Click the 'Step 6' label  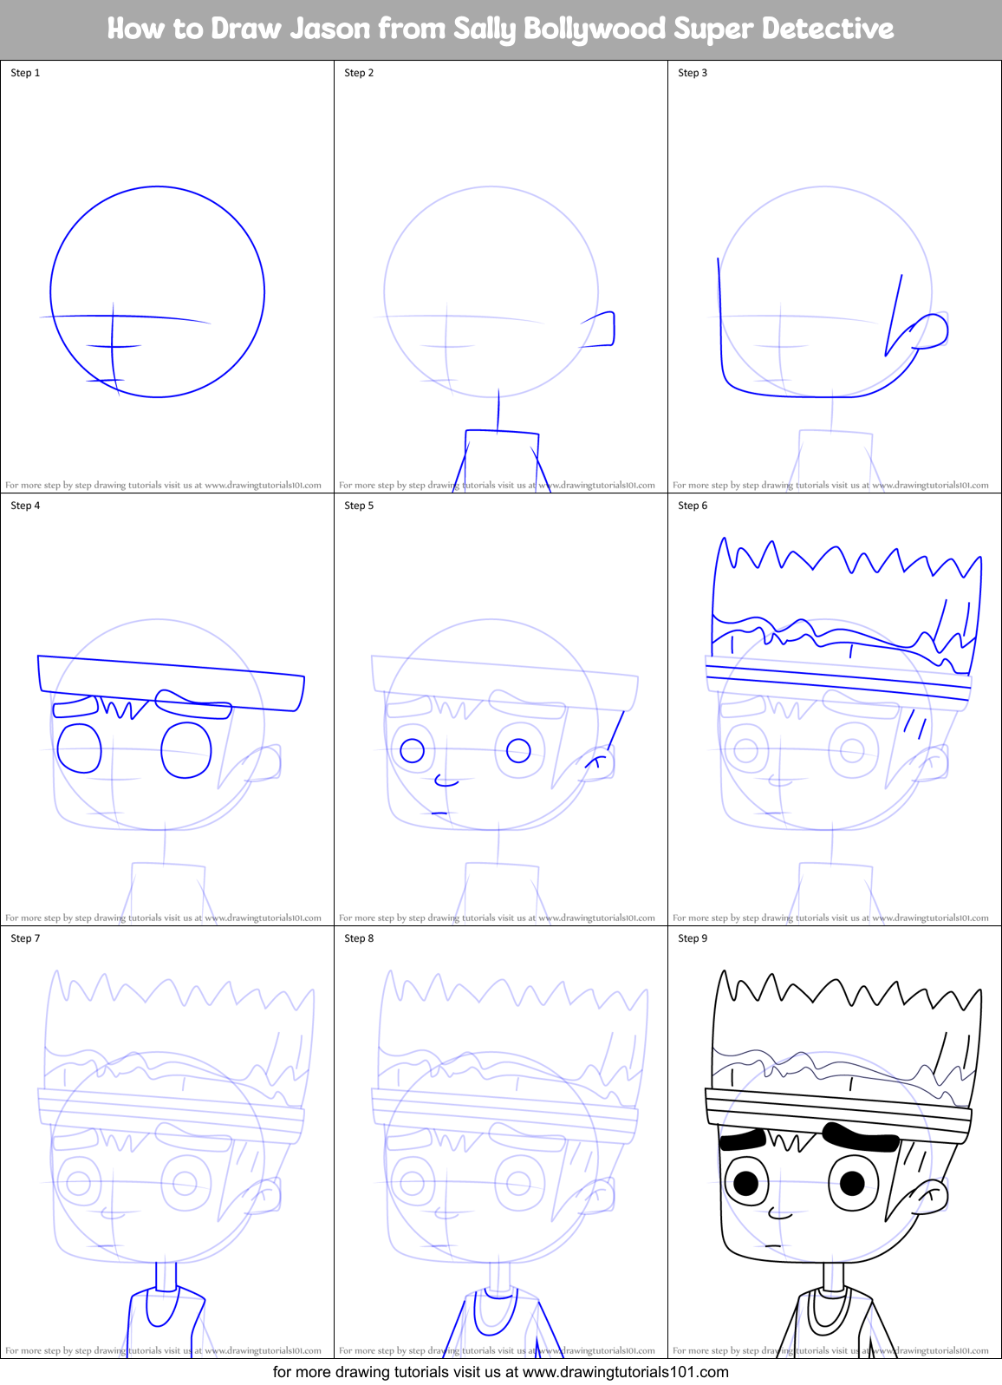(x=693, y=506)
